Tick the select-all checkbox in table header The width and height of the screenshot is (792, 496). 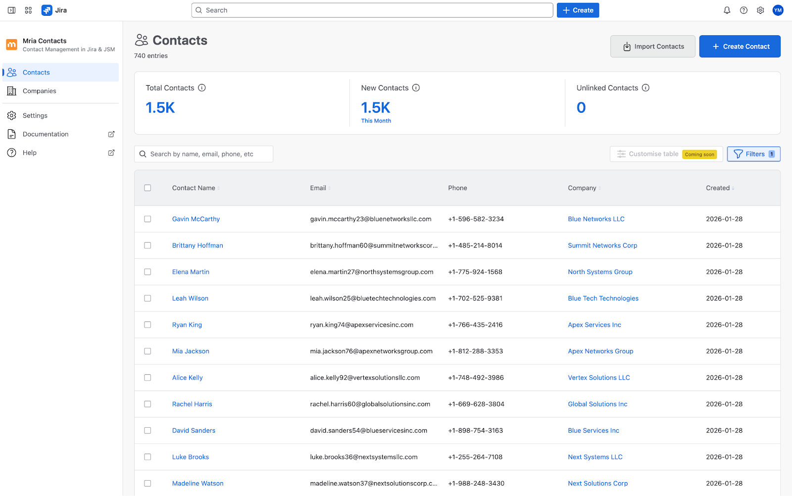click(x=148, y=188)
